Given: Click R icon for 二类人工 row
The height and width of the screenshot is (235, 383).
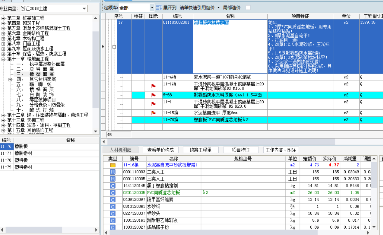Looking at the screenshot, I should click(x=113, y=172).
